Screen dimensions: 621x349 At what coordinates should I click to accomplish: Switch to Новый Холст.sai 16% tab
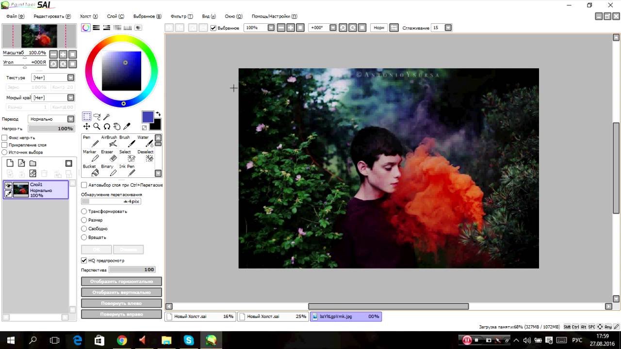tap(200, 317)
